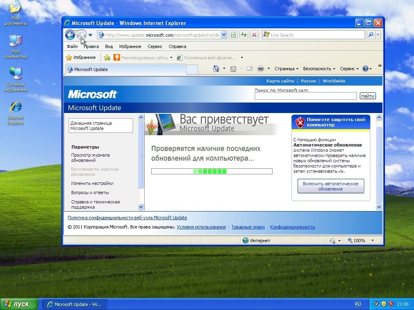414x310 pixels.
Task: Click the left pane scrollbar up arrow
Action: (x=141, y=117)
